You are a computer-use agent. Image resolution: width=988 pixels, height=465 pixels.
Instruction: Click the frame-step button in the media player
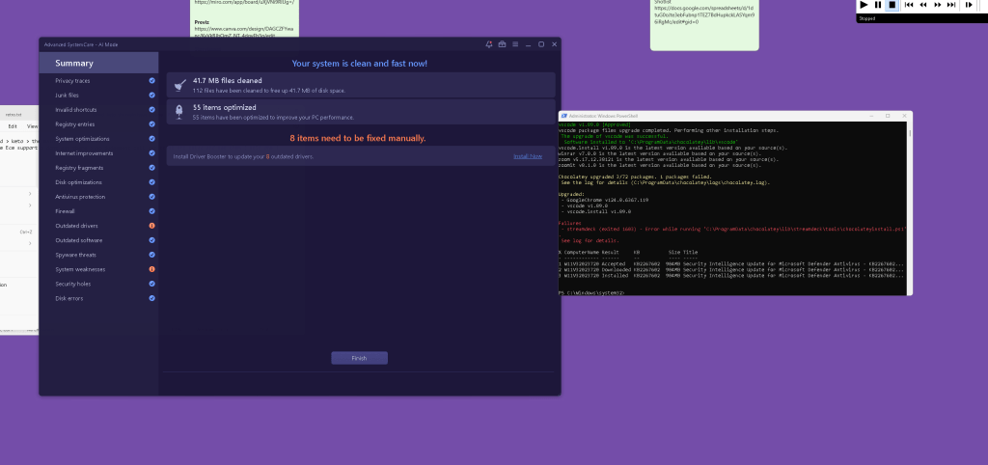pos(969,5)
